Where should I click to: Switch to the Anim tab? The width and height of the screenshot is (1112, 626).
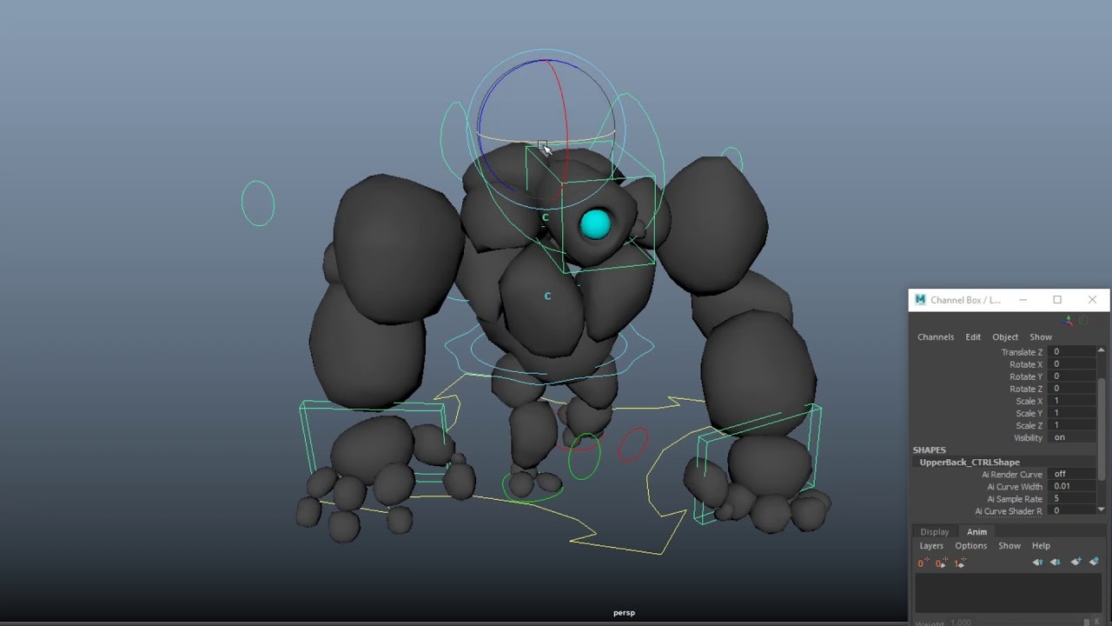tap(976, 531)
